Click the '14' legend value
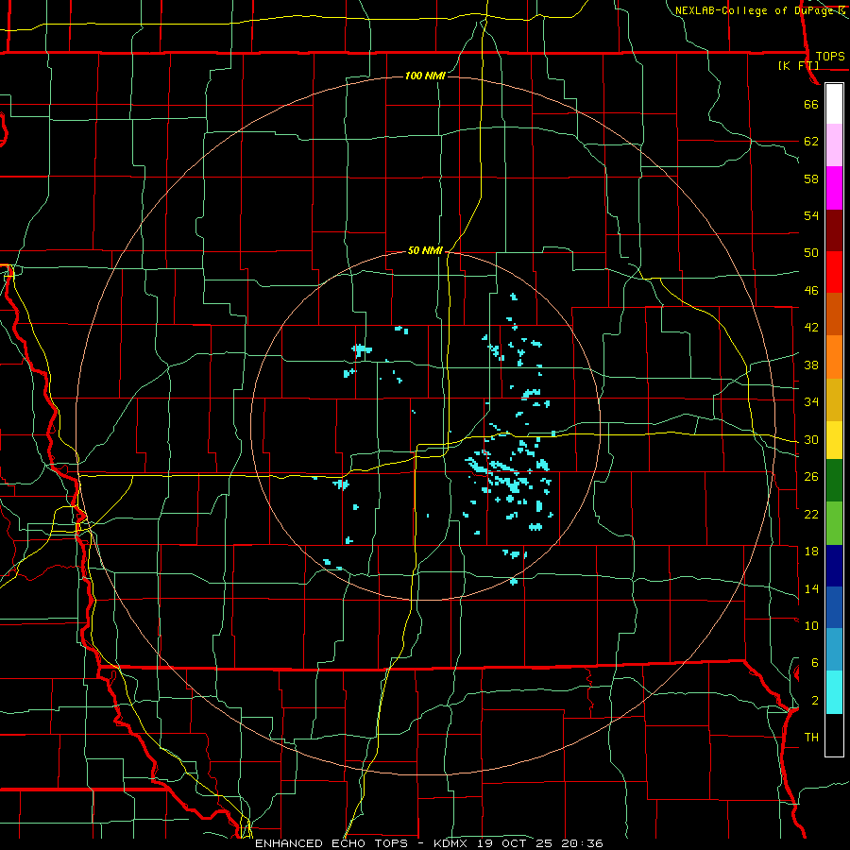 click(x=811, y=588)
